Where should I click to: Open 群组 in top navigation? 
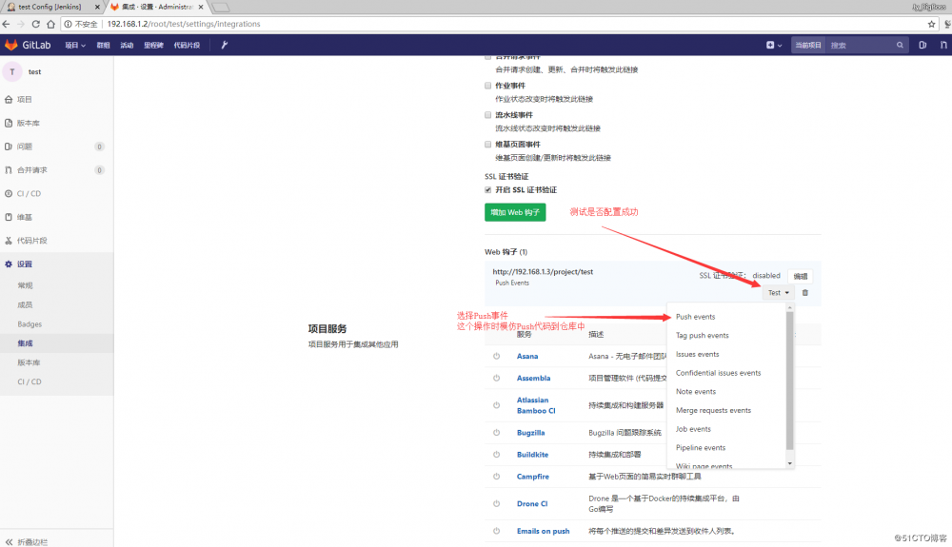103,45
